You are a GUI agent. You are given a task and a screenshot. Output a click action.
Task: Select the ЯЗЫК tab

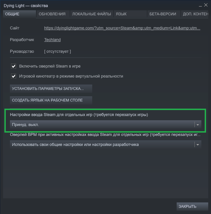(x=121, y=14)
